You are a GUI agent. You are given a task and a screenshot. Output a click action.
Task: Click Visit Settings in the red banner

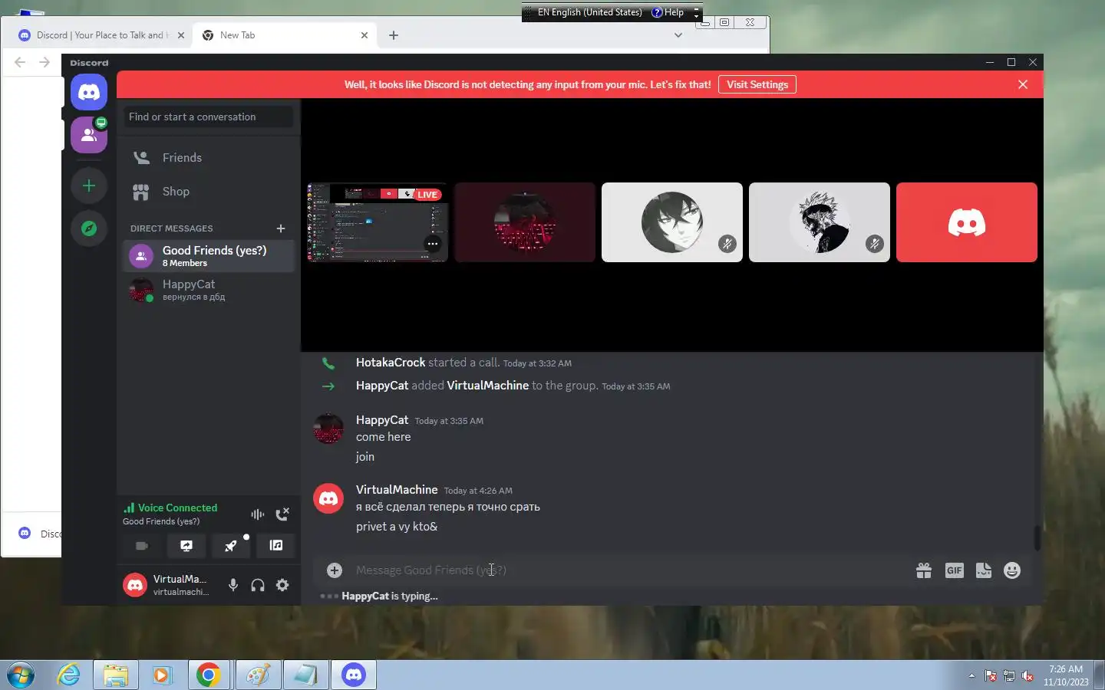click(757, 84)
